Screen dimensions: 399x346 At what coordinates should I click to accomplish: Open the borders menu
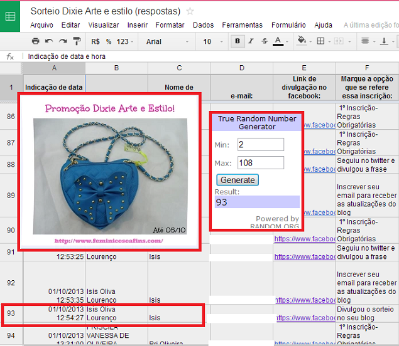[x=320, y=41]
